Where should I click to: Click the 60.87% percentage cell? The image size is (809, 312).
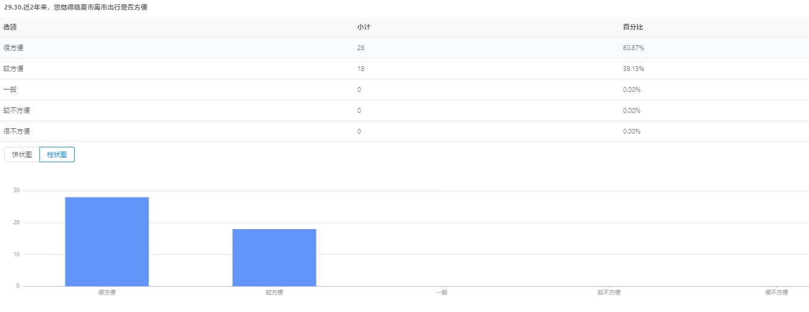click(633, 48)
